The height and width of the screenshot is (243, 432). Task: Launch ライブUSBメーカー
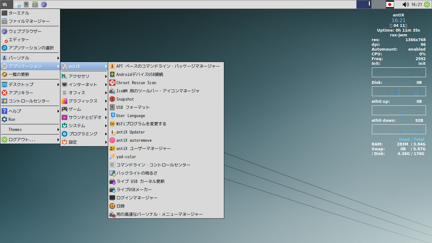pos(166,190)
